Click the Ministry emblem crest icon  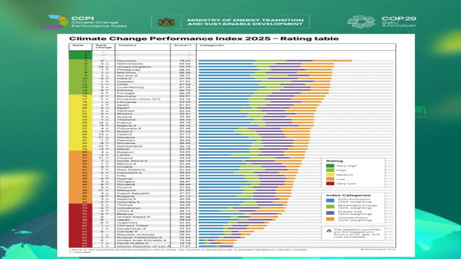pos(166,22)
